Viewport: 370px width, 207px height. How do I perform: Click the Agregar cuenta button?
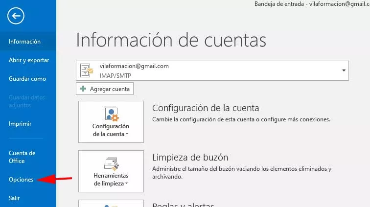105,89
